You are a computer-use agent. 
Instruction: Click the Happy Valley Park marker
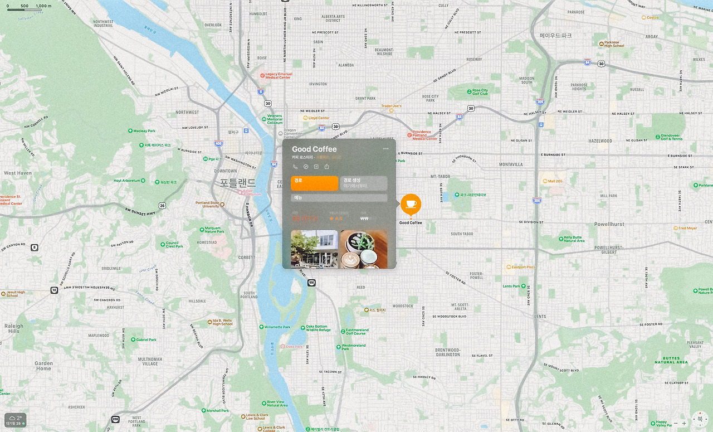tap(653, 423)
